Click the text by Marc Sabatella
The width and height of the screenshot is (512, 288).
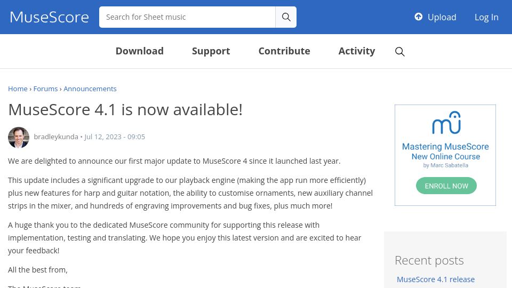pyautogui.click(x=445, y=165)
